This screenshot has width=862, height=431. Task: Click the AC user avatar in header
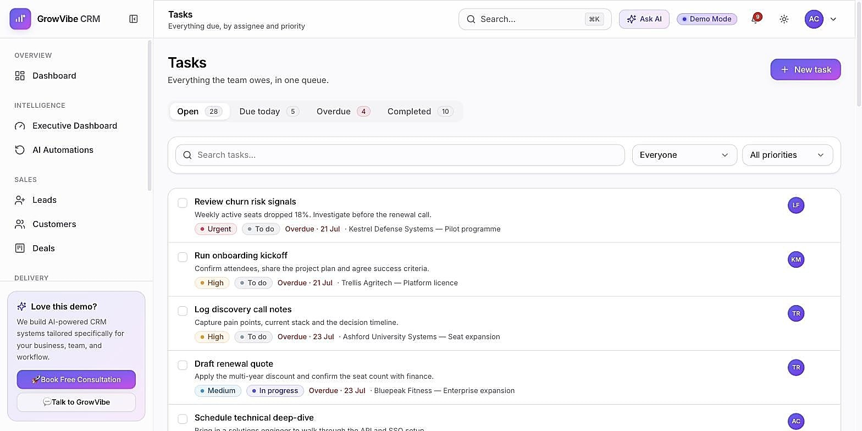tap(814, 19)
